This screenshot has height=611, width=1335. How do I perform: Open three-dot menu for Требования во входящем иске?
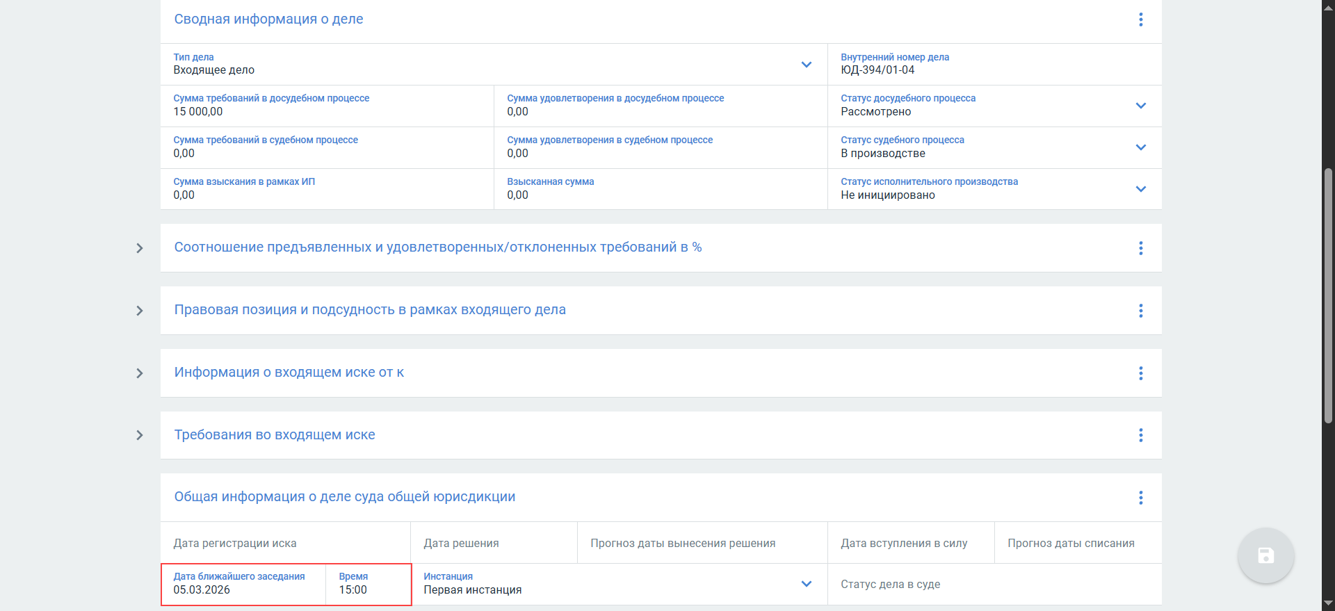click(x=1140, y=435)
